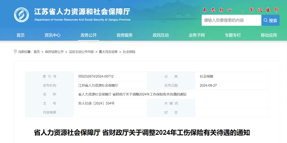
Task: Open the 专题专栏 menu item
Action: pos(233,35)
